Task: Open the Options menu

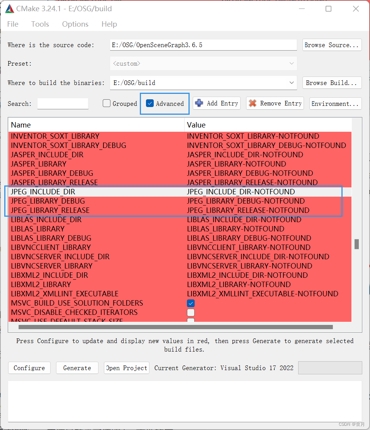Action: click(x=75, y=24)
